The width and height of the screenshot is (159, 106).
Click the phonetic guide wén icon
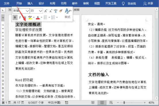[55, 11]
